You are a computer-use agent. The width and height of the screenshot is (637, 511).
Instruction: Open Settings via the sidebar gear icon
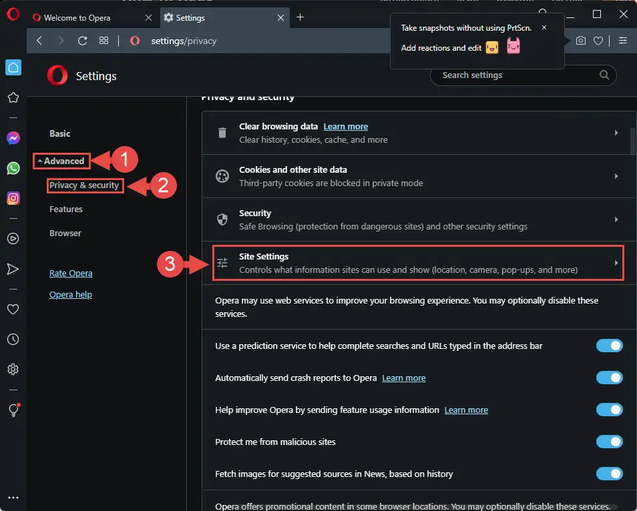13,370
